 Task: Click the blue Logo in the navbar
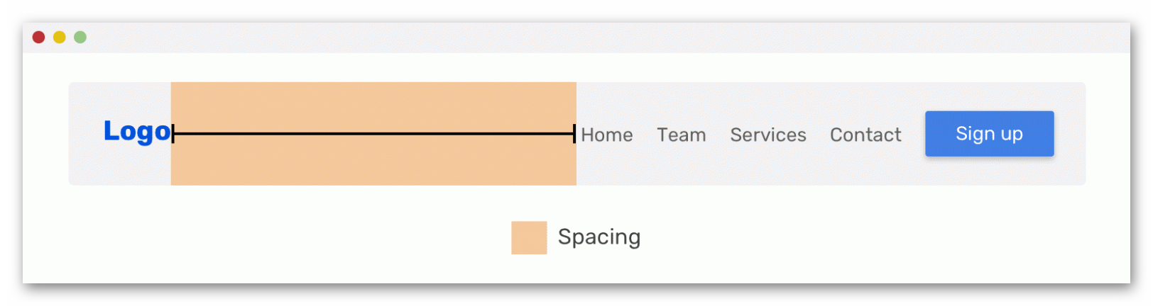137,132
